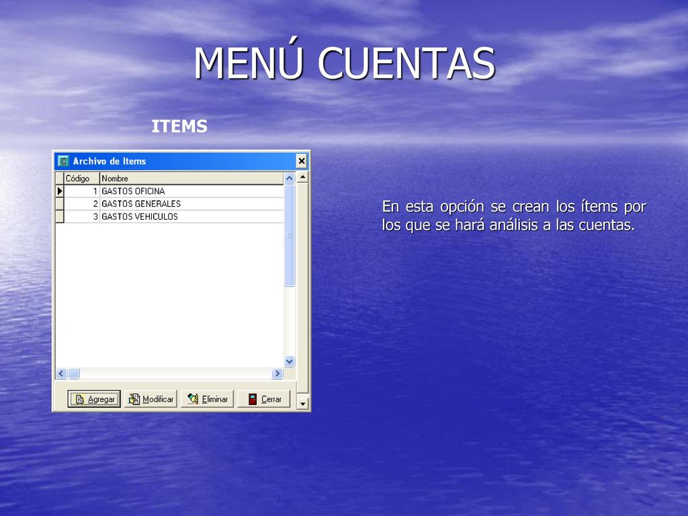688x516 pixels.
Task: Select the GASTOS OFICINA row
Action: 170,191
